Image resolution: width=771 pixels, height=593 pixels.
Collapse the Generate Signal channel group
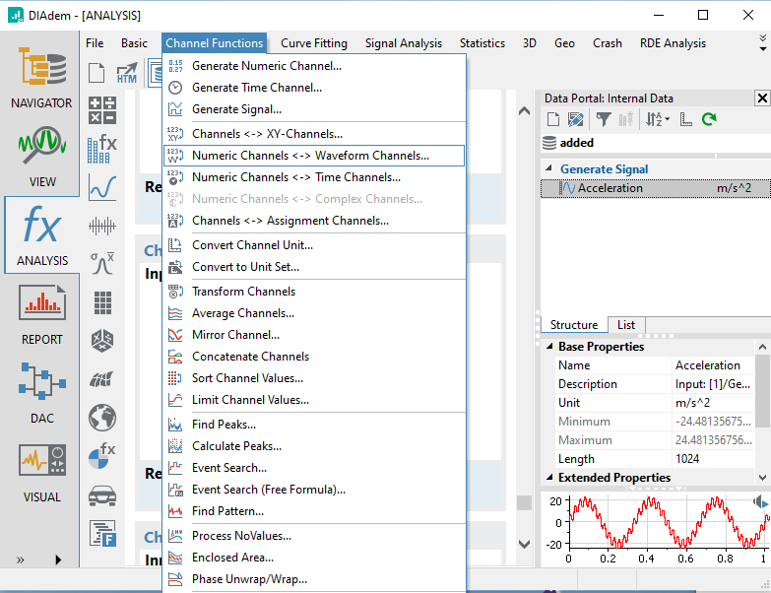point(550,169)
